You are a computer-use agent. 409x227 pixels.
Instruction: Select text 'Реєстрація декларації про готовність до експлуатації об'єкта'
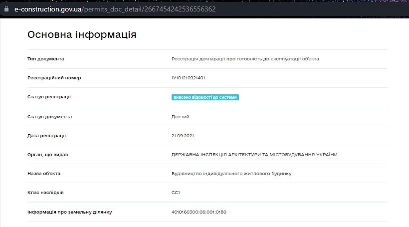pyautogui.click(x=245, y=59)
